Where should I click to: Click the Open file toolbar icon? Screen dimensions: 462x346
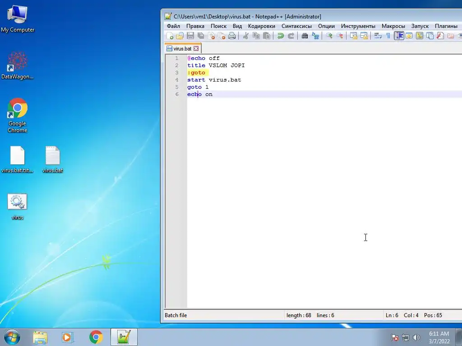180,36
